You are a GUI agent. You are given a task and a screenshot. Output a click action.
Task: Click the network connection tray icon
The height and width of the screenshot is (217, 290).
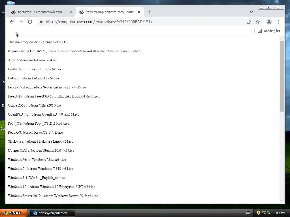click(x=264, y=213)
